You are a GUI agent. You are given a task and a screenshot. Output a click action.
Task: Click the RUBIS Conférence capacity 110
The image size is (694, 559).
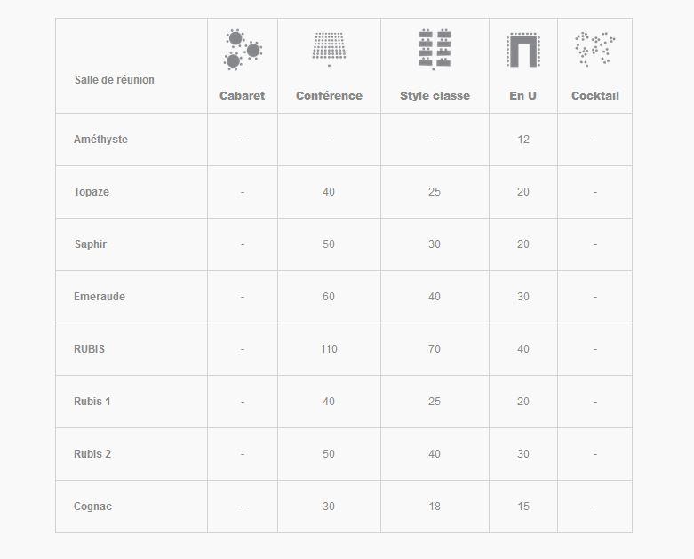click(x=329, y=349)
